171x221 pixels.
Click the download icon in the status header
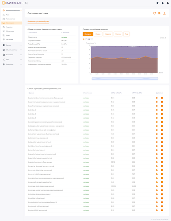(x=164, y=13)
